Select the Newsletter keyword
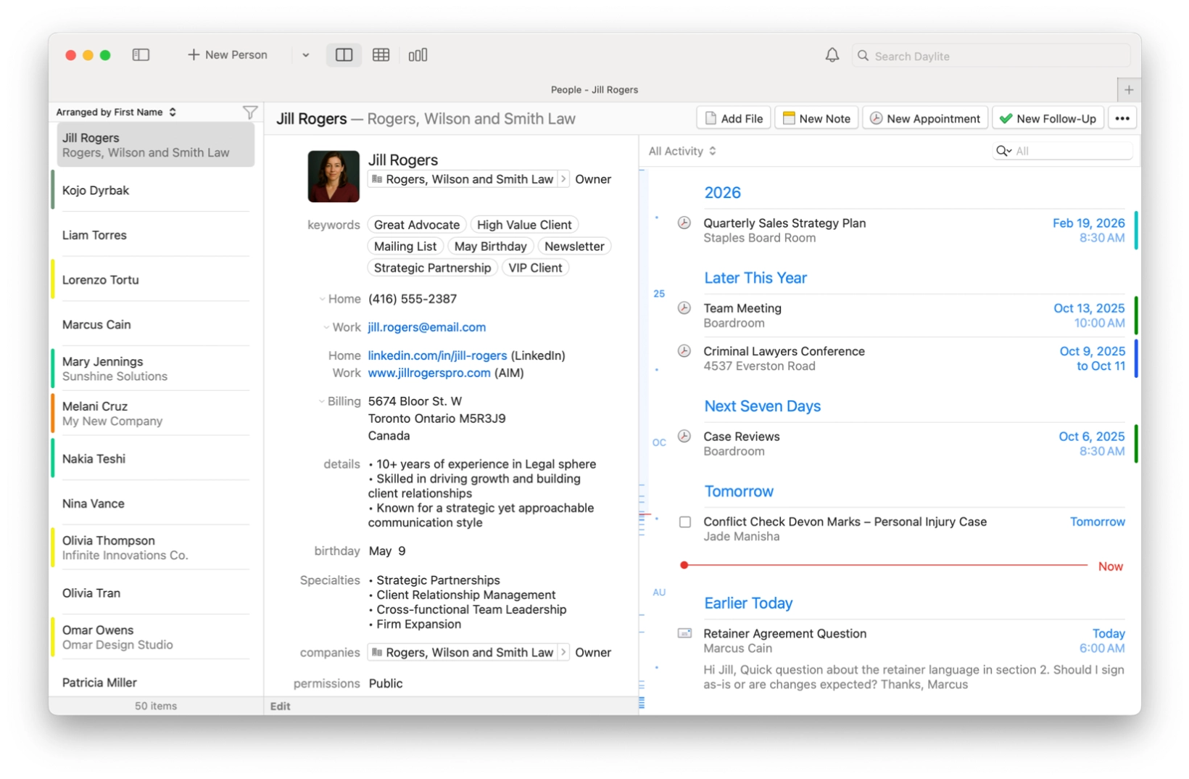Image resolution: width=1189 pixels, height=779 pixels. (574, 247)
